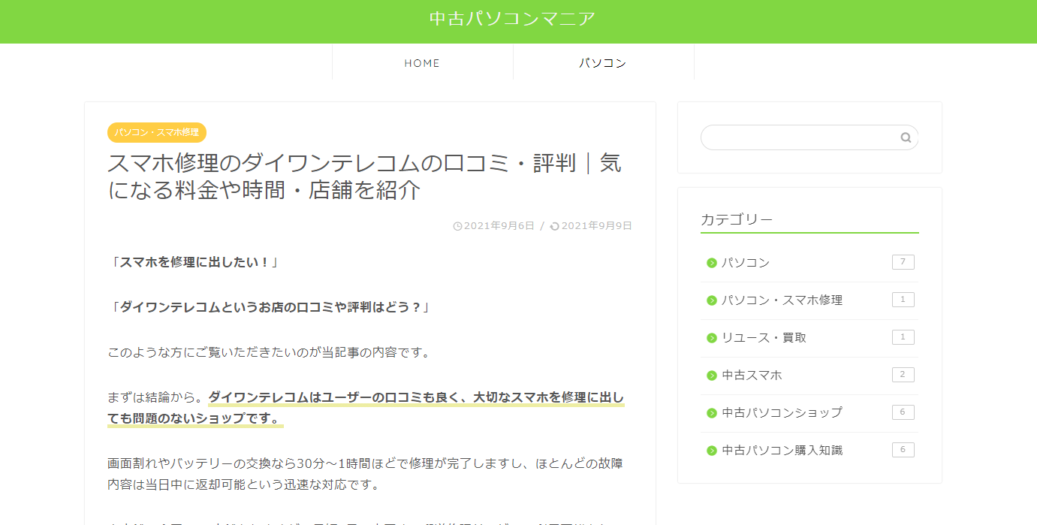
Task: Click the line 「スマホを修理に出したい！」
Action: (195, 262)
